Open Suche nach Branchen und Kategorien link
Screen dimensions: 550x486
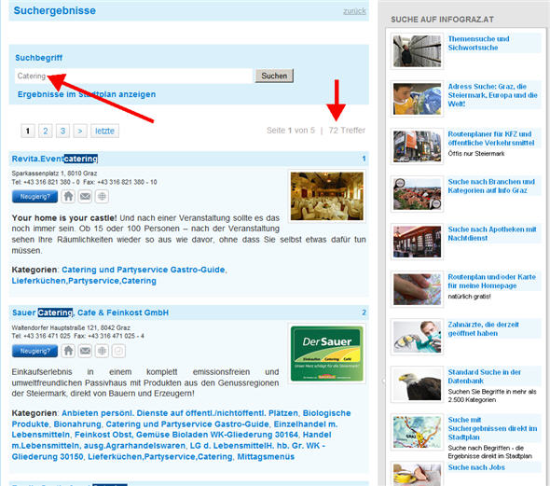491,186
